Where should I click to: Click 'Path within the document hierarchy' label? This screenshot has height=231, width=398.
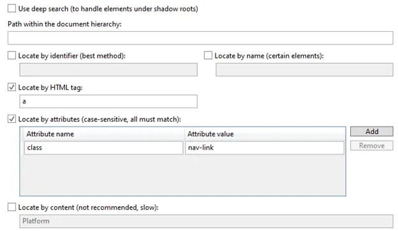pyautogui.click(x=64, y=24)
